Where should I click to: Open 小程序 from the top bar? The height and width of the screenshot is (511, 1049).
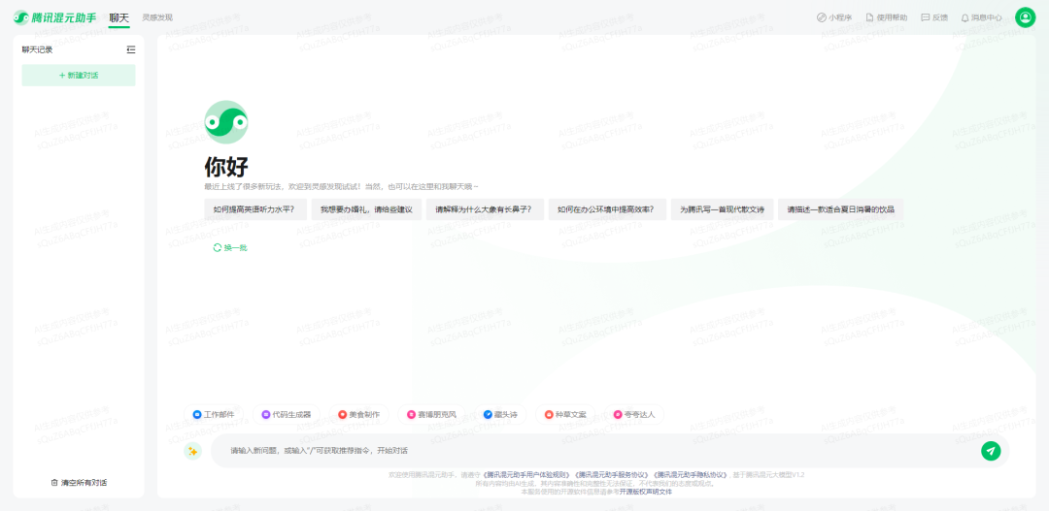point(834,17)
